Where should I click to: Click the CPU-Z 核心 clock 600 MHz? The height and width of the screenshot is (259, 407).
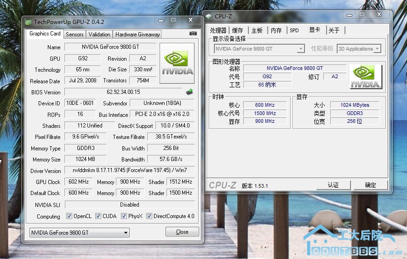265,105
